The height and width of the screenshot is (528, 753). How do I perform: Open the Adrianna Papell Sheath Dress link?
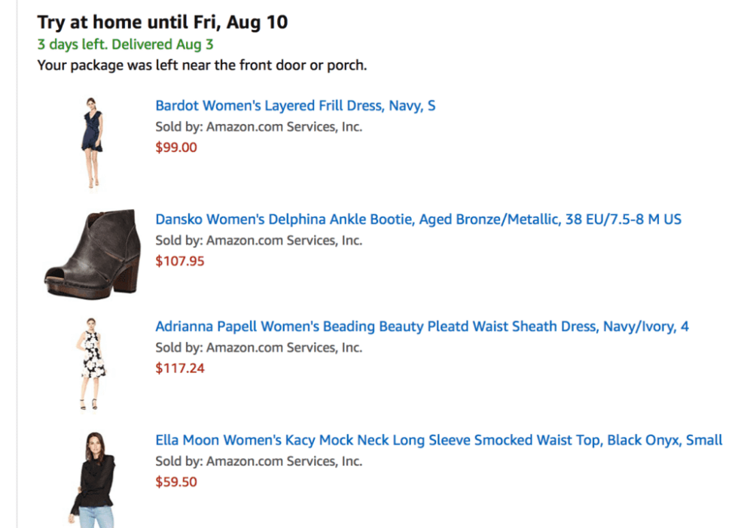click(x=422, y=327)
